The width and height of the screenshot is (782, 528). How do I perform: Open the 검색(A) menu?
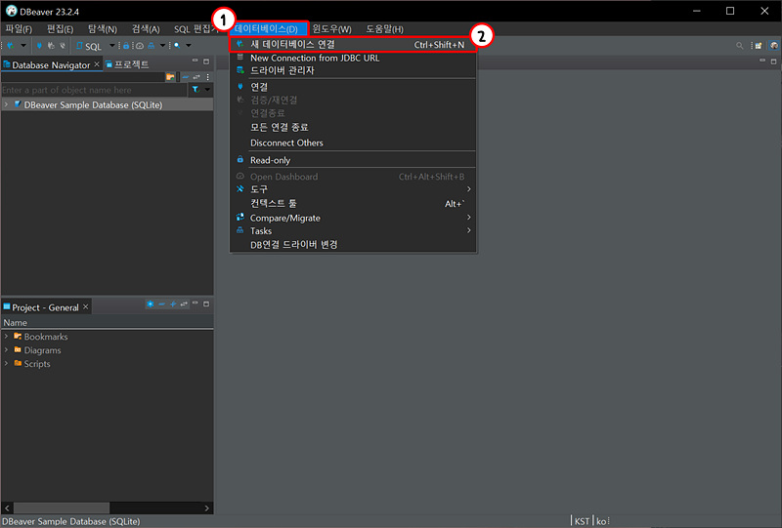pyautogui.click(x=146, y=29)
